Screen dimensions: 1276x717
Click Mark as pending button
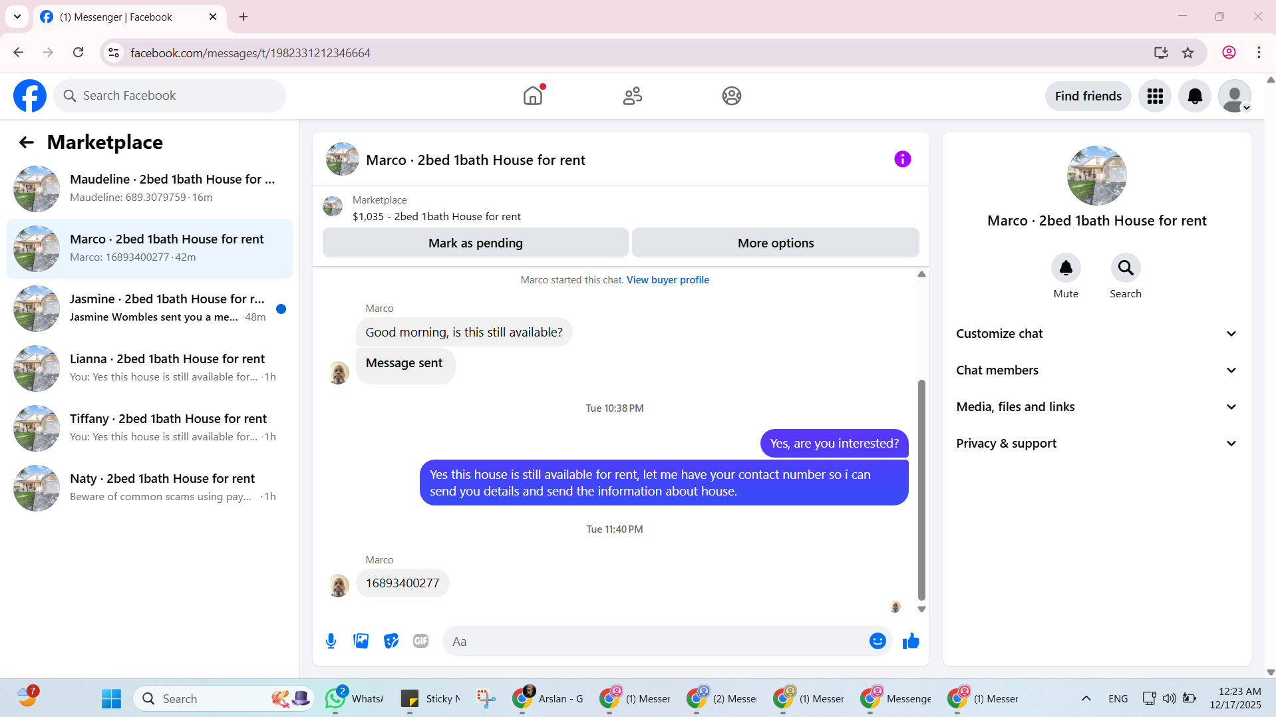476,243
